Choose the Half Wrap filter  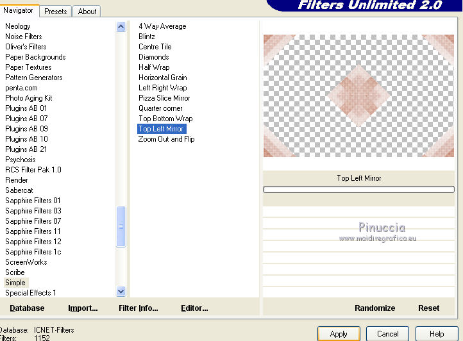[154, 67]
